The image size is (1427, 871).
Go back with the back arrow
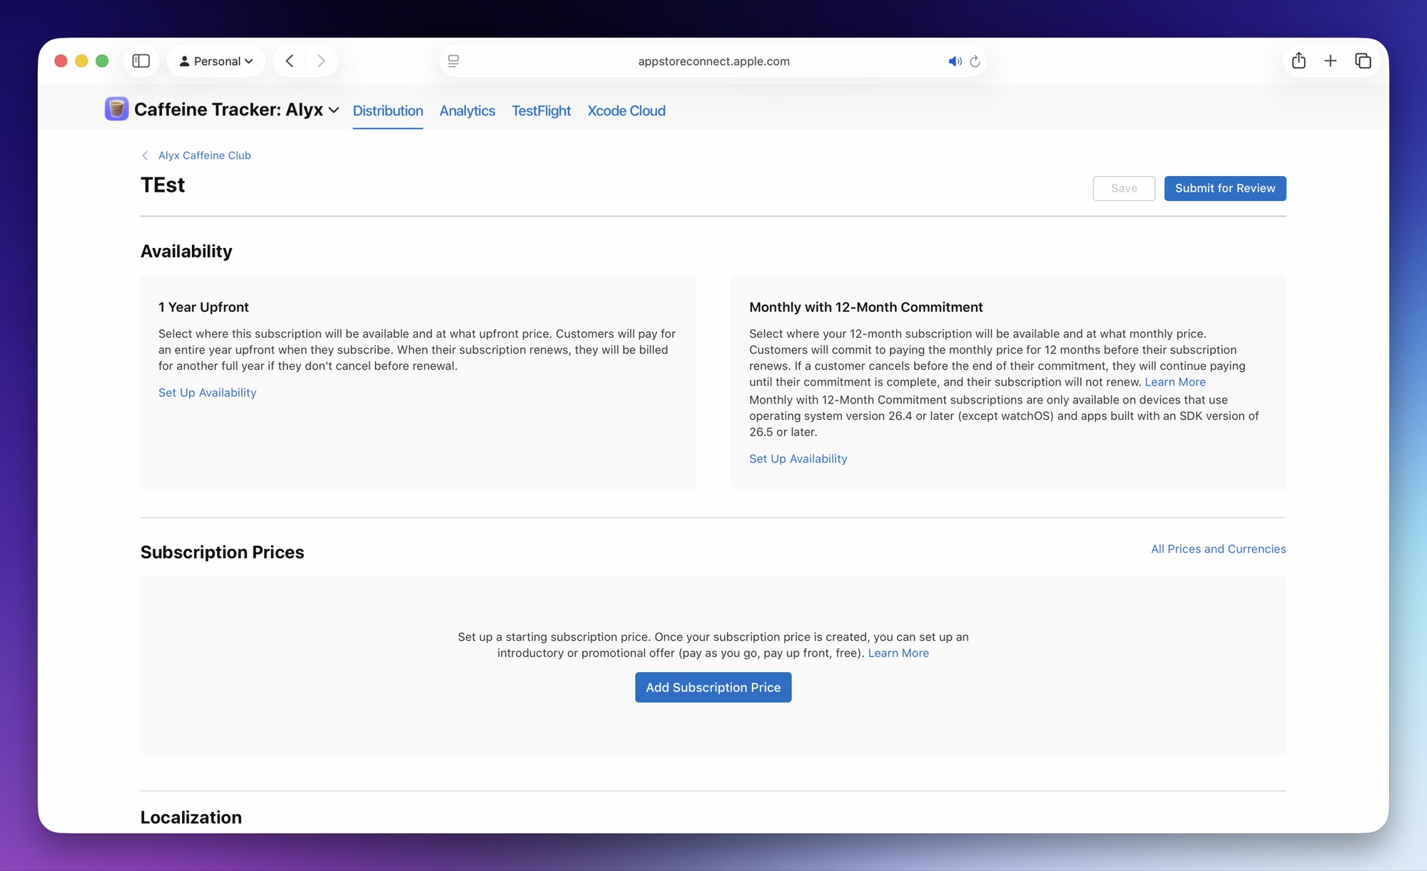pyautogui.click(x=290, y=61)
